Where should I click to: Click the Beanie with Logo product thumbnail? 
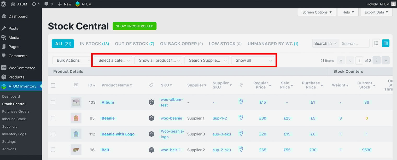(x=76, y=134)
